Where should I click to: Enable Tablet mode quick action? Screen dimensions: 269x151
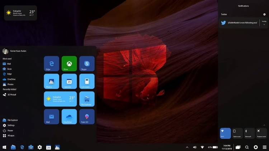click(237, 133)
